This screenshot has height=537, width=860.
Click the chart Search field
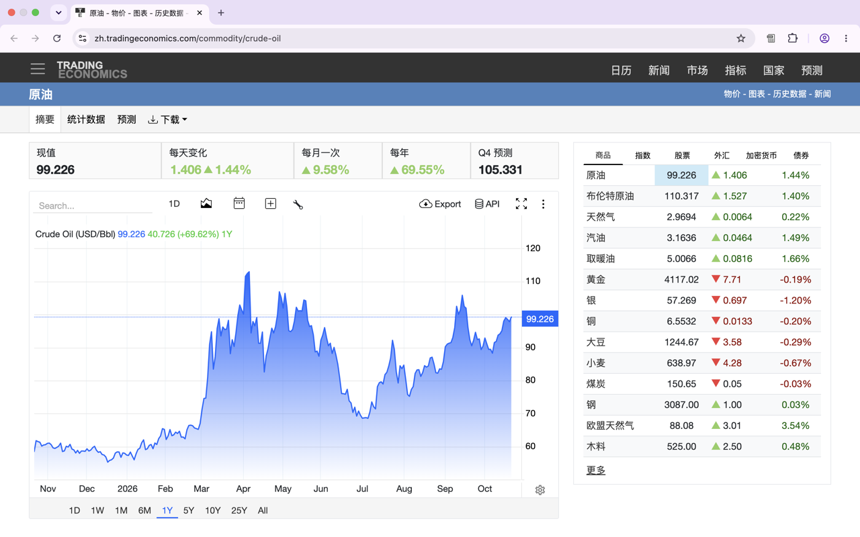[93, 205]
